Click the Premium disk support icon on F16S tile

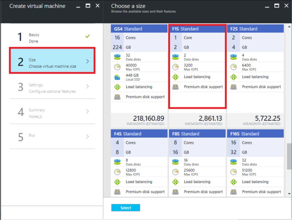(x=234, y=192)
